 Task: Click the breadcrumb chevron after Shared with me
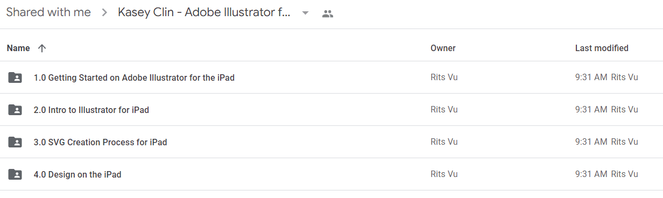pyautogui.click(x=104, y=13)
